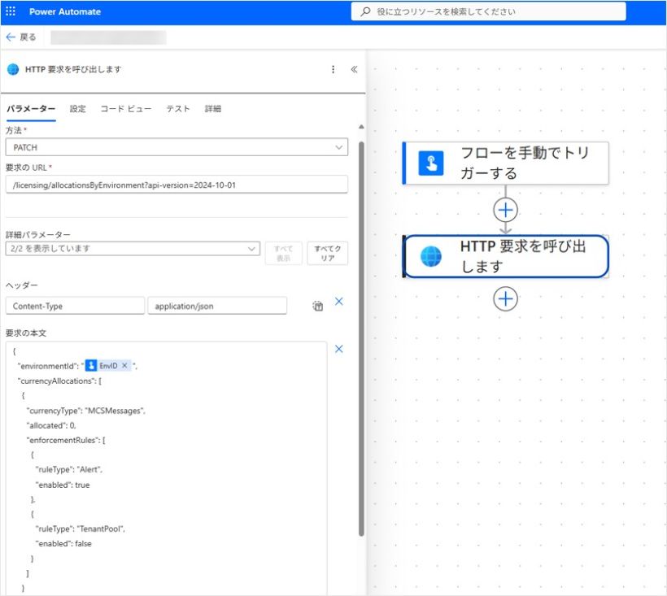The width and height of the screenshot is (667, 596).
Task: Click the scroll up arrow of panel
Action: pyautogui.click(x=361, y=127)
